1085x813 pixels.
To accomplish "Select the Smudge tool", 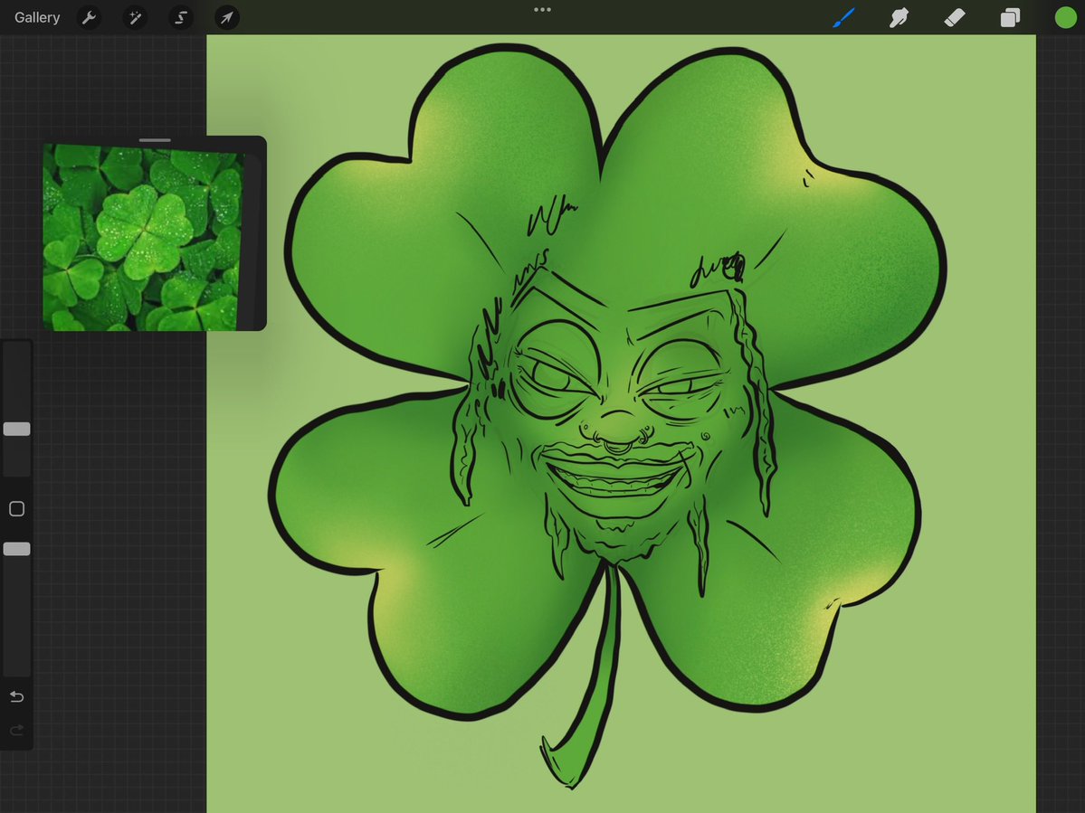I will 899,17.
